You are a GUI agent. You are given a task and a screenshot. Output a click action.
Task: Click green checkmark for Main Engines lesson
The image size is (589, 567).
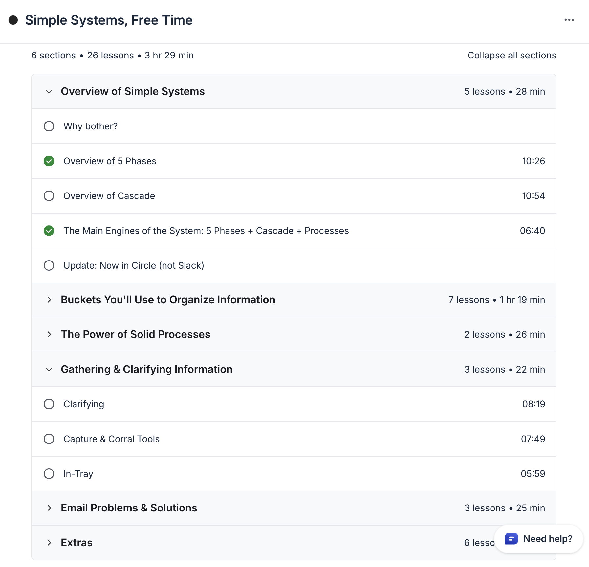49,231
